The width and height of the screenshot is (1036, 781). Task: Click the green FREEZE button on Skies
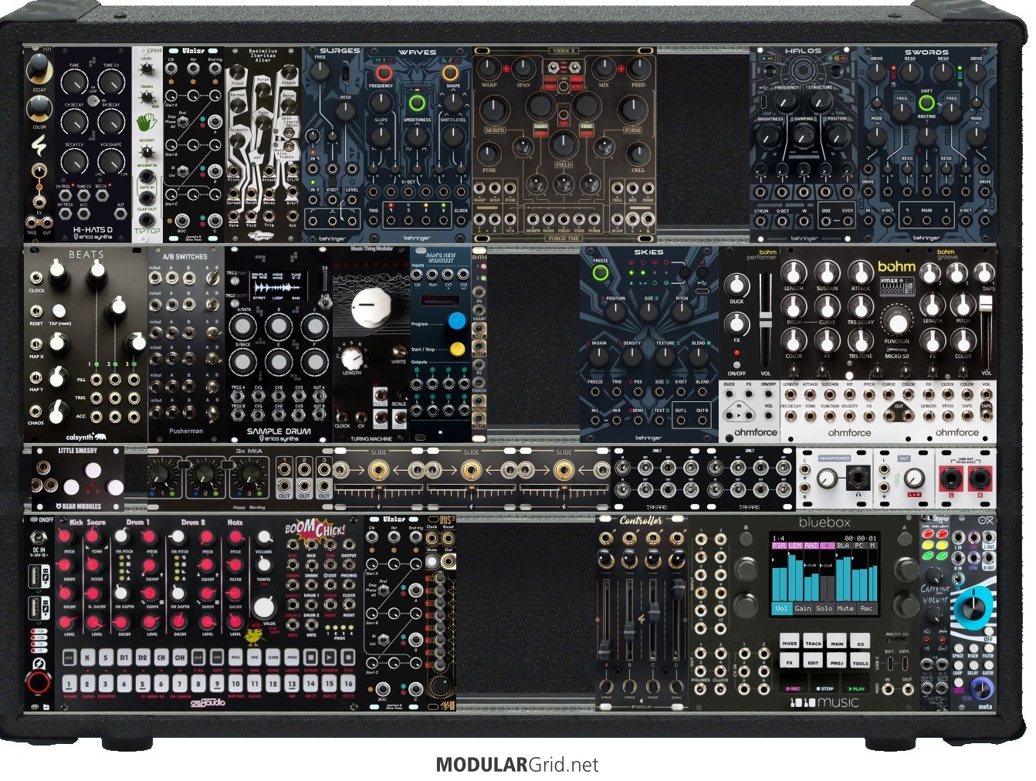coord(601,273)
